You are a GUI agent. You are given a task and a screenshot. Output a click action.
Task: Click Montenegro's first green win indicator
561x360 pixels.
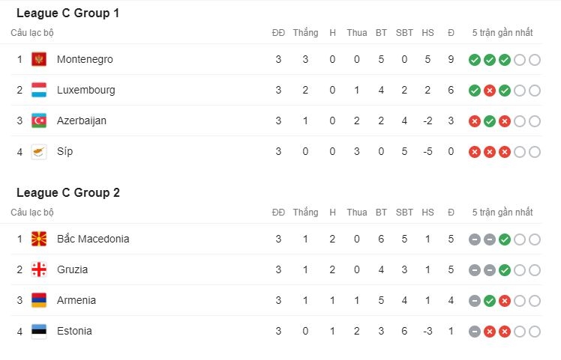pyautogui.click(x=474, y=60)
